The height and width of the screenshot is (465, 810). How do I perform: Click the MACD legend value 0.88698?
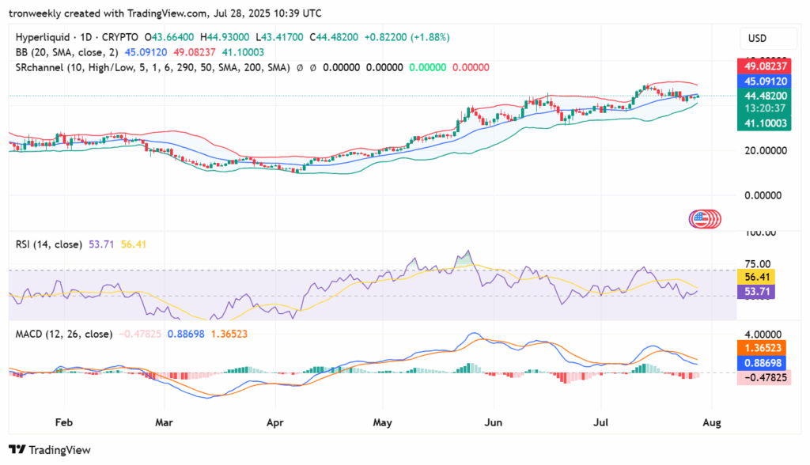[186, 335]
